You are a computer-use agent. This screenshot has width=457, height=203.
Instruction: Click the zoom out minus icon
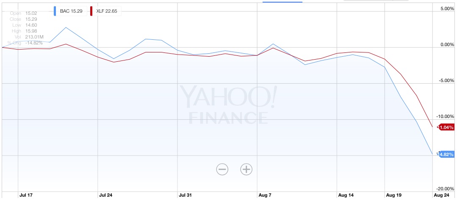[x=222, y=170]
